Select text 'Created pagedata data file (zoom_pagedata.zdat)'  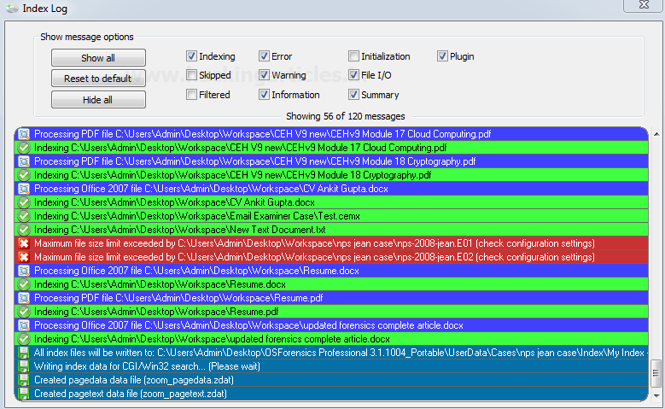[134, 380]
